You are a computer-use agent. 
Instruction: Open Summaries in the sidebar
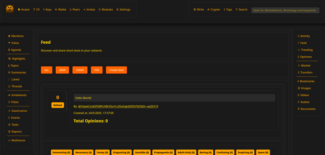pos(17,72)
